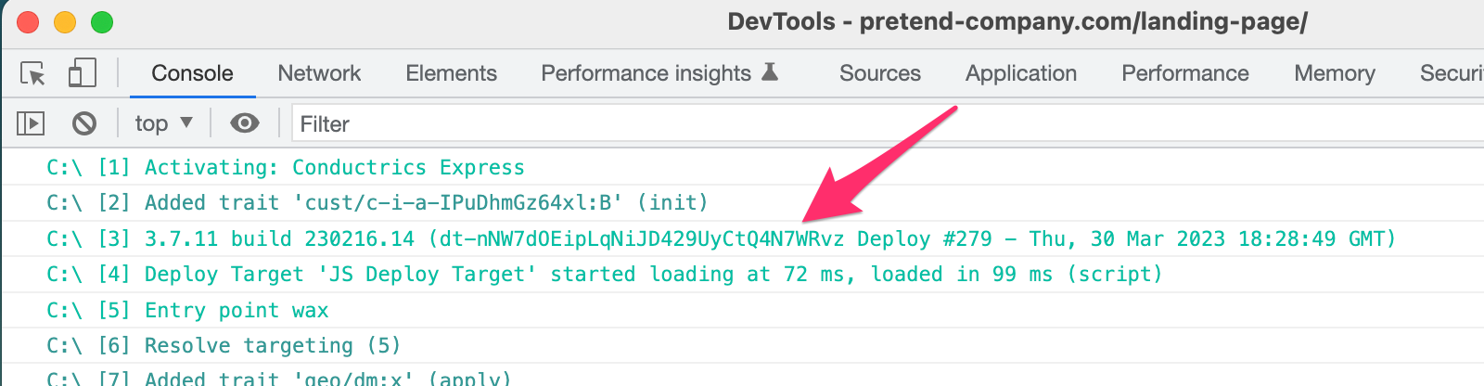Minimize the DevTools window with yellow button
Image resolution: width=1484 pixels, height=386 pixels.
tap(65, 22)
